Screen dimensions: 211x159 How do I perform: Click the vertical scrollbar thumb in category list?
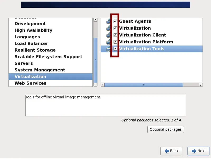click(x=95, y=60)
